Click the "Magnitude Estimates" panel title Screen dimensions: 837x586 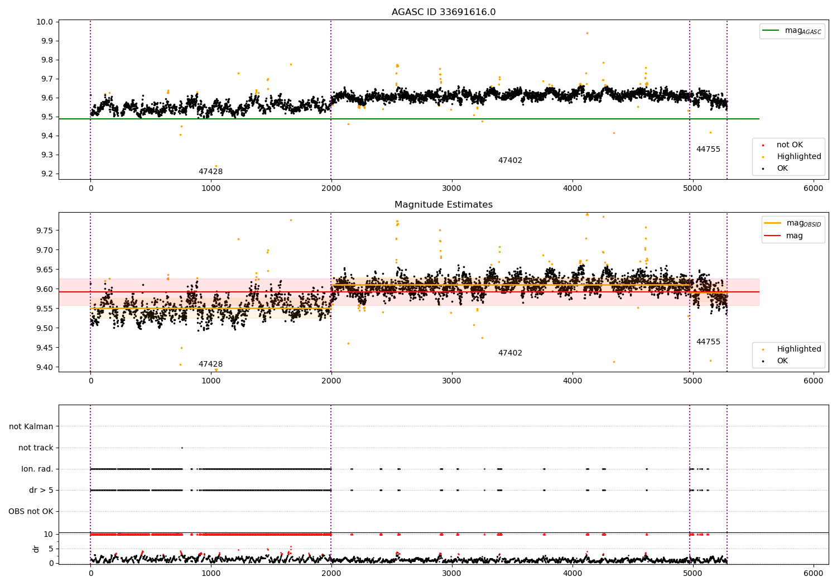click(x=444, y=205)
